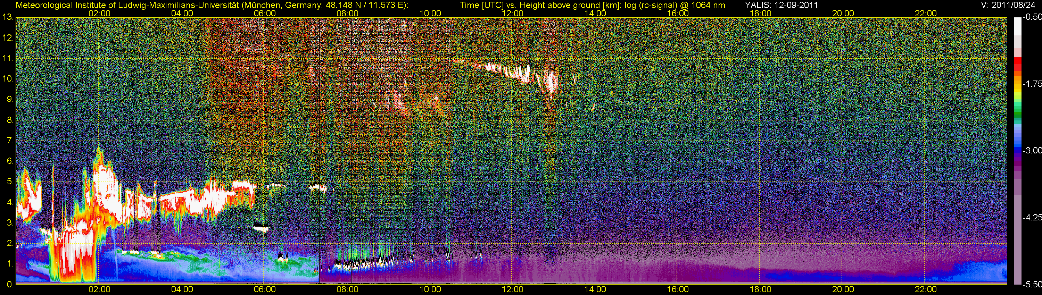Click the 7 km height axis label
Screen dimensions: 1042x295
pos(10,141)
